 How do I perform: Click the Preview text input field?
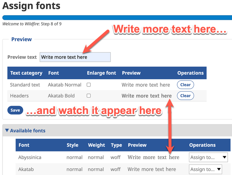coord(75,57)
